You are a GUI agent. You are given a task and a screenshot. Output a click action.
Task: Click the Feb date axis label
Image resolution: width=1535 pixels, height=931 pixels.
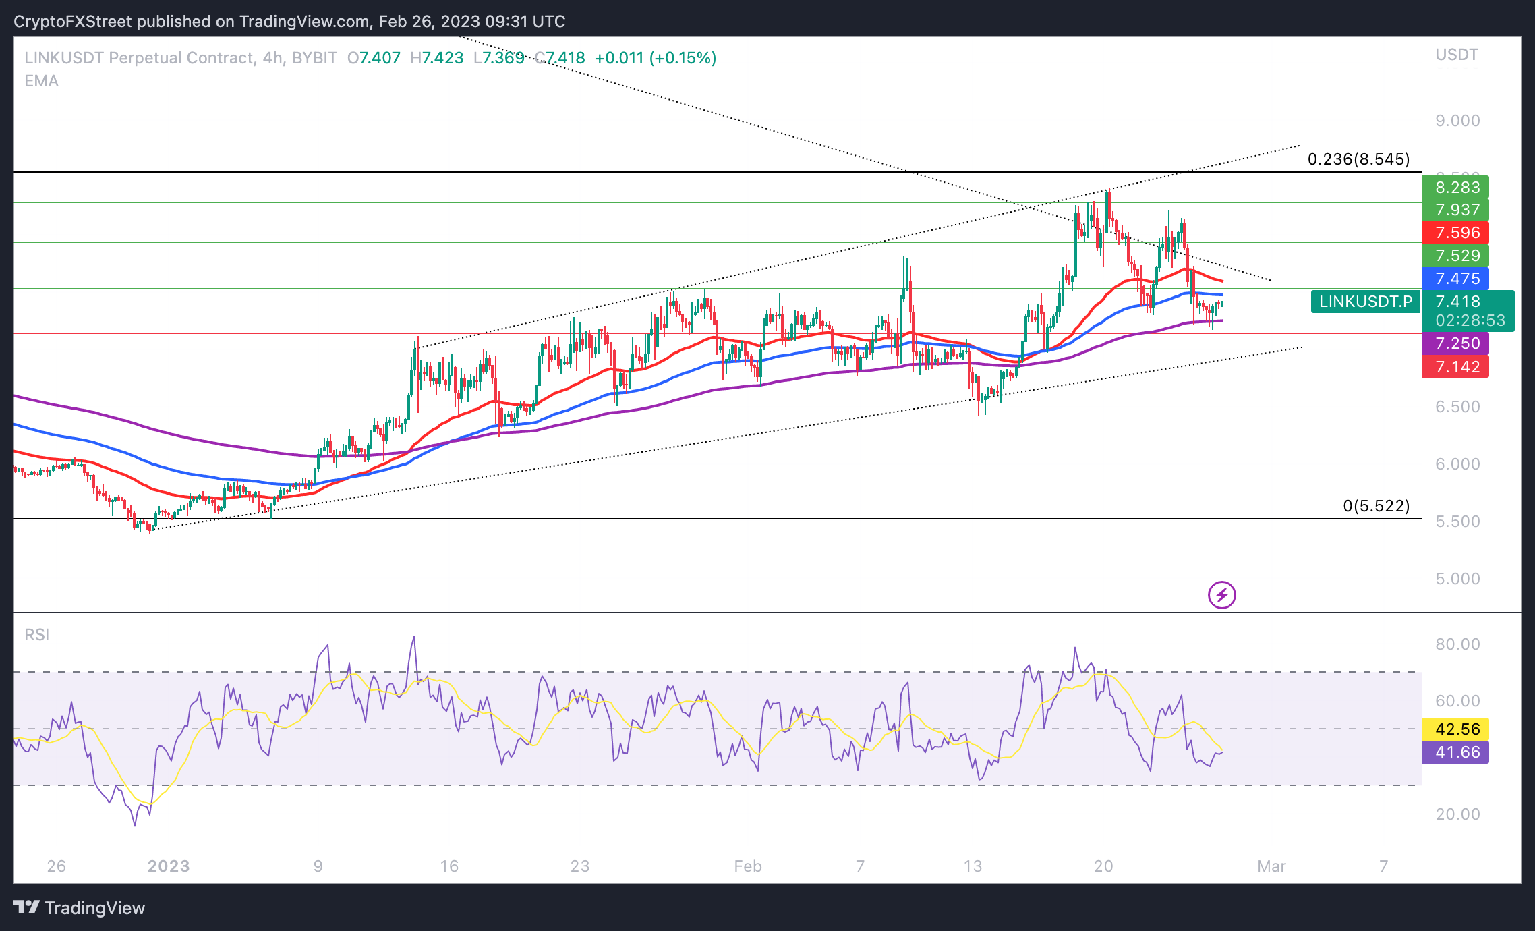pos(748,866)
